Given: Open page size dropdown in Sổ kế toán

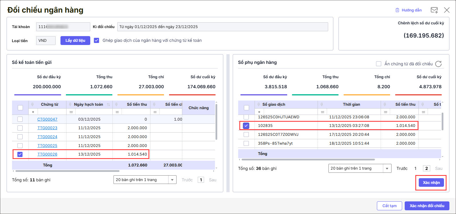Looking at the screenshot, I should [x=172, y=180].
